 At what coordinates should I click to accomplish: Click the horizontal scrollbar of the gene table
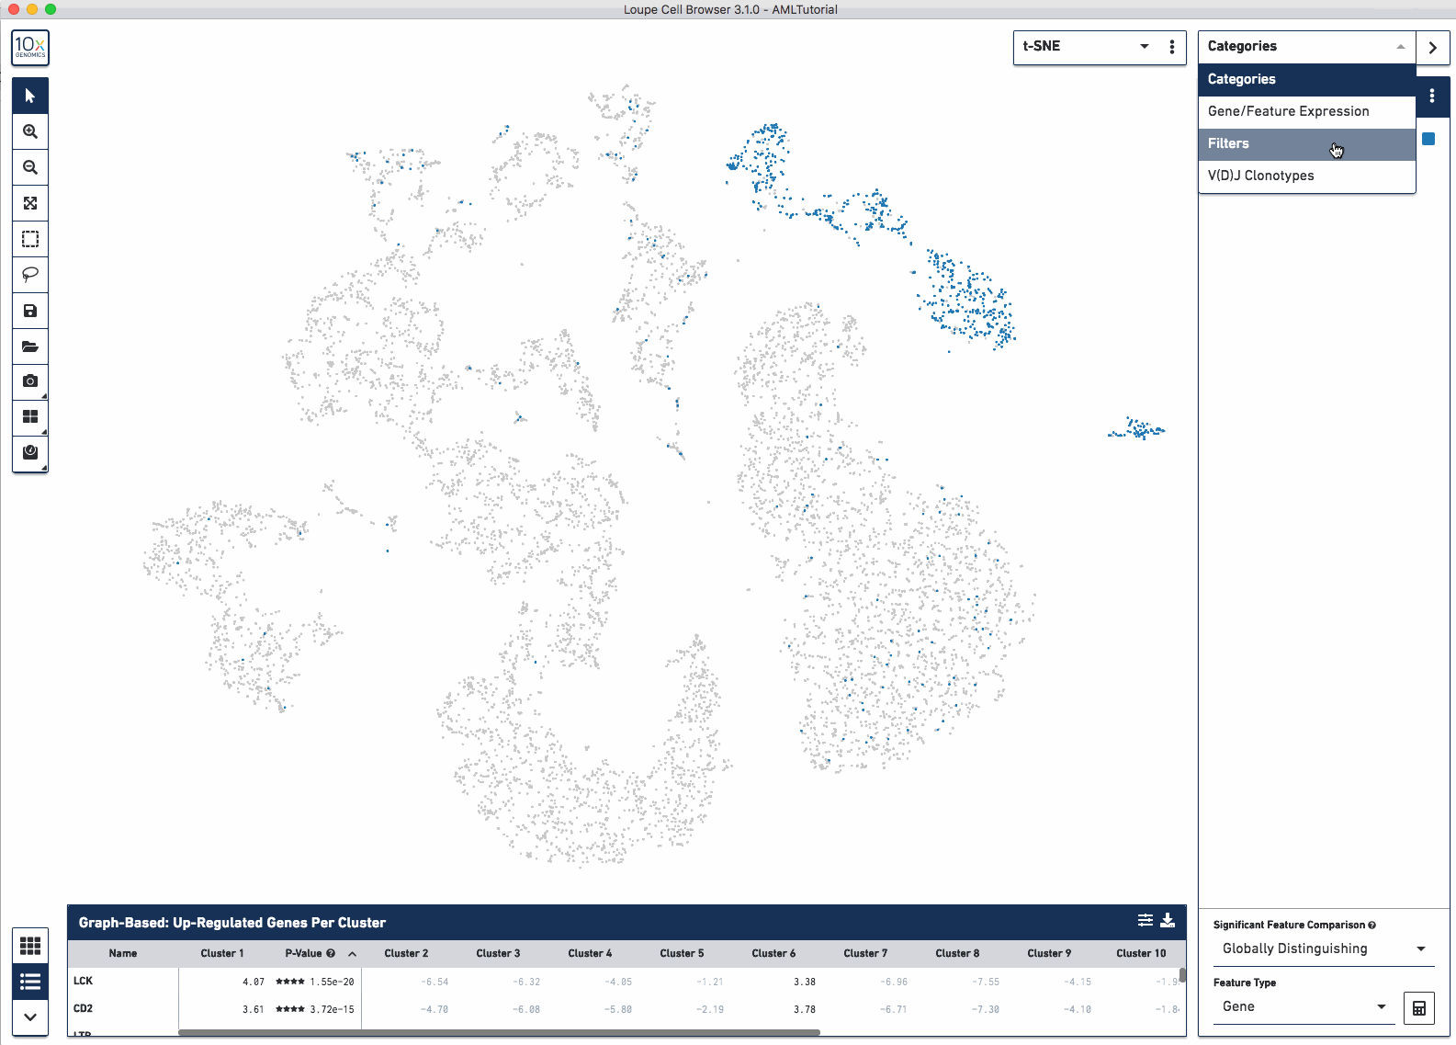[x=499, y=1033]
